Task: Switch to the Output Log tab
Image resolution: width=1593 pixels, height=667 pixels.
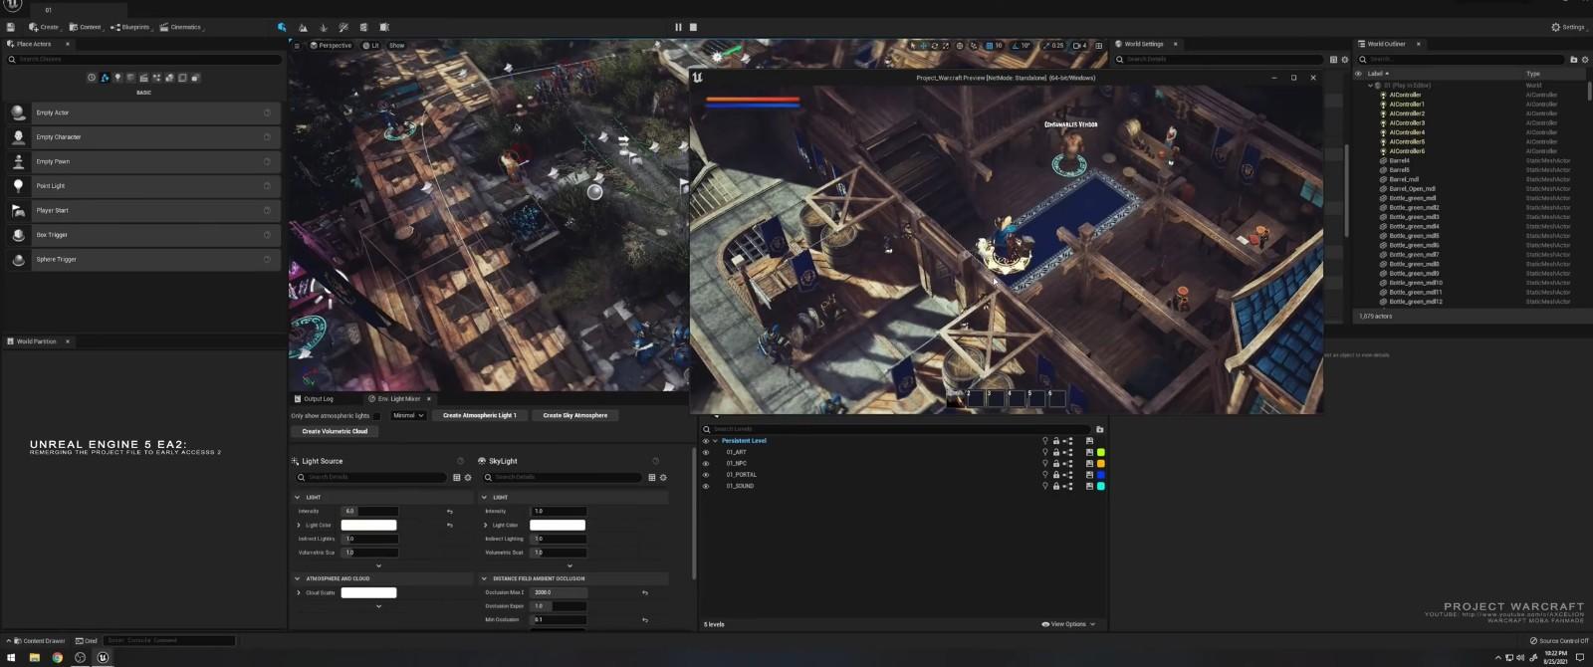Action: pos(315,399)
